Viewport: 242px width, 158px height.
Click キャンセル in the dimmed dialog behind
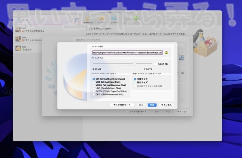182,112
